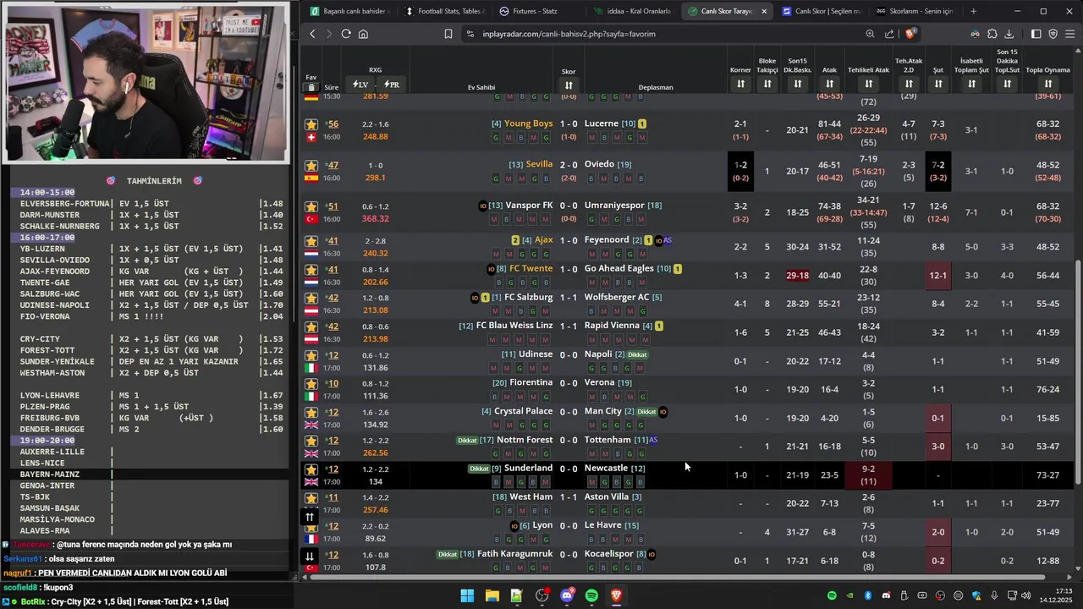Sort by Teh.Atak 2.D column arrows

coord(909,84)
